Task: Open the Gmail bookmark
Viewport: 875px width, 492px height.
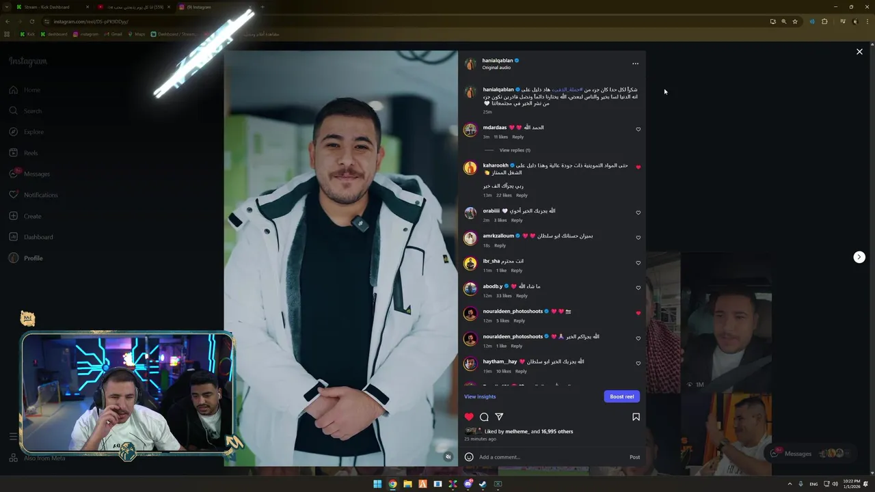Action: (113, 34)
